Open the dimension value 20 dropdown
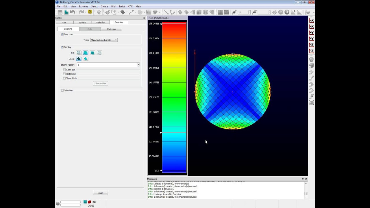The width and height of the screenshot is (370, 208). (x=249, y=12)
